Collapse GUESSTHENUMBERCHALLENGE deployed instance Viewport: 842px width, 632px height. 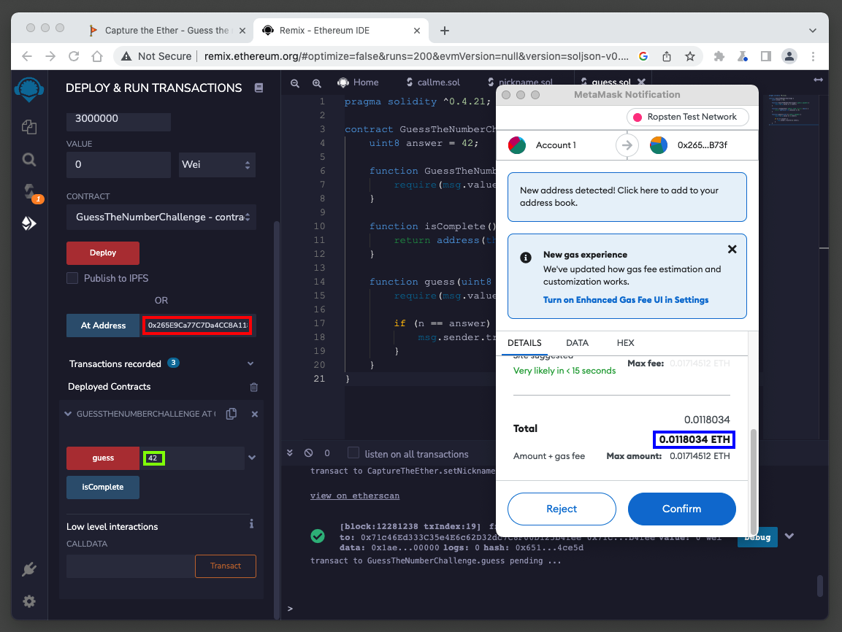[68, 414]
